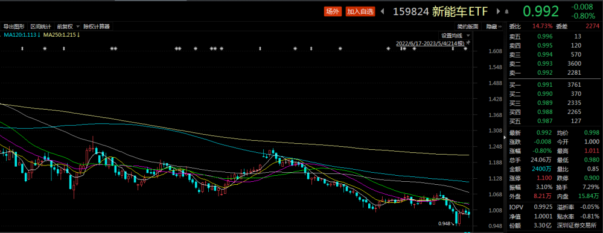
Task: Collapse side panel using small left-edge arrow
Action: tap(505, 137)
